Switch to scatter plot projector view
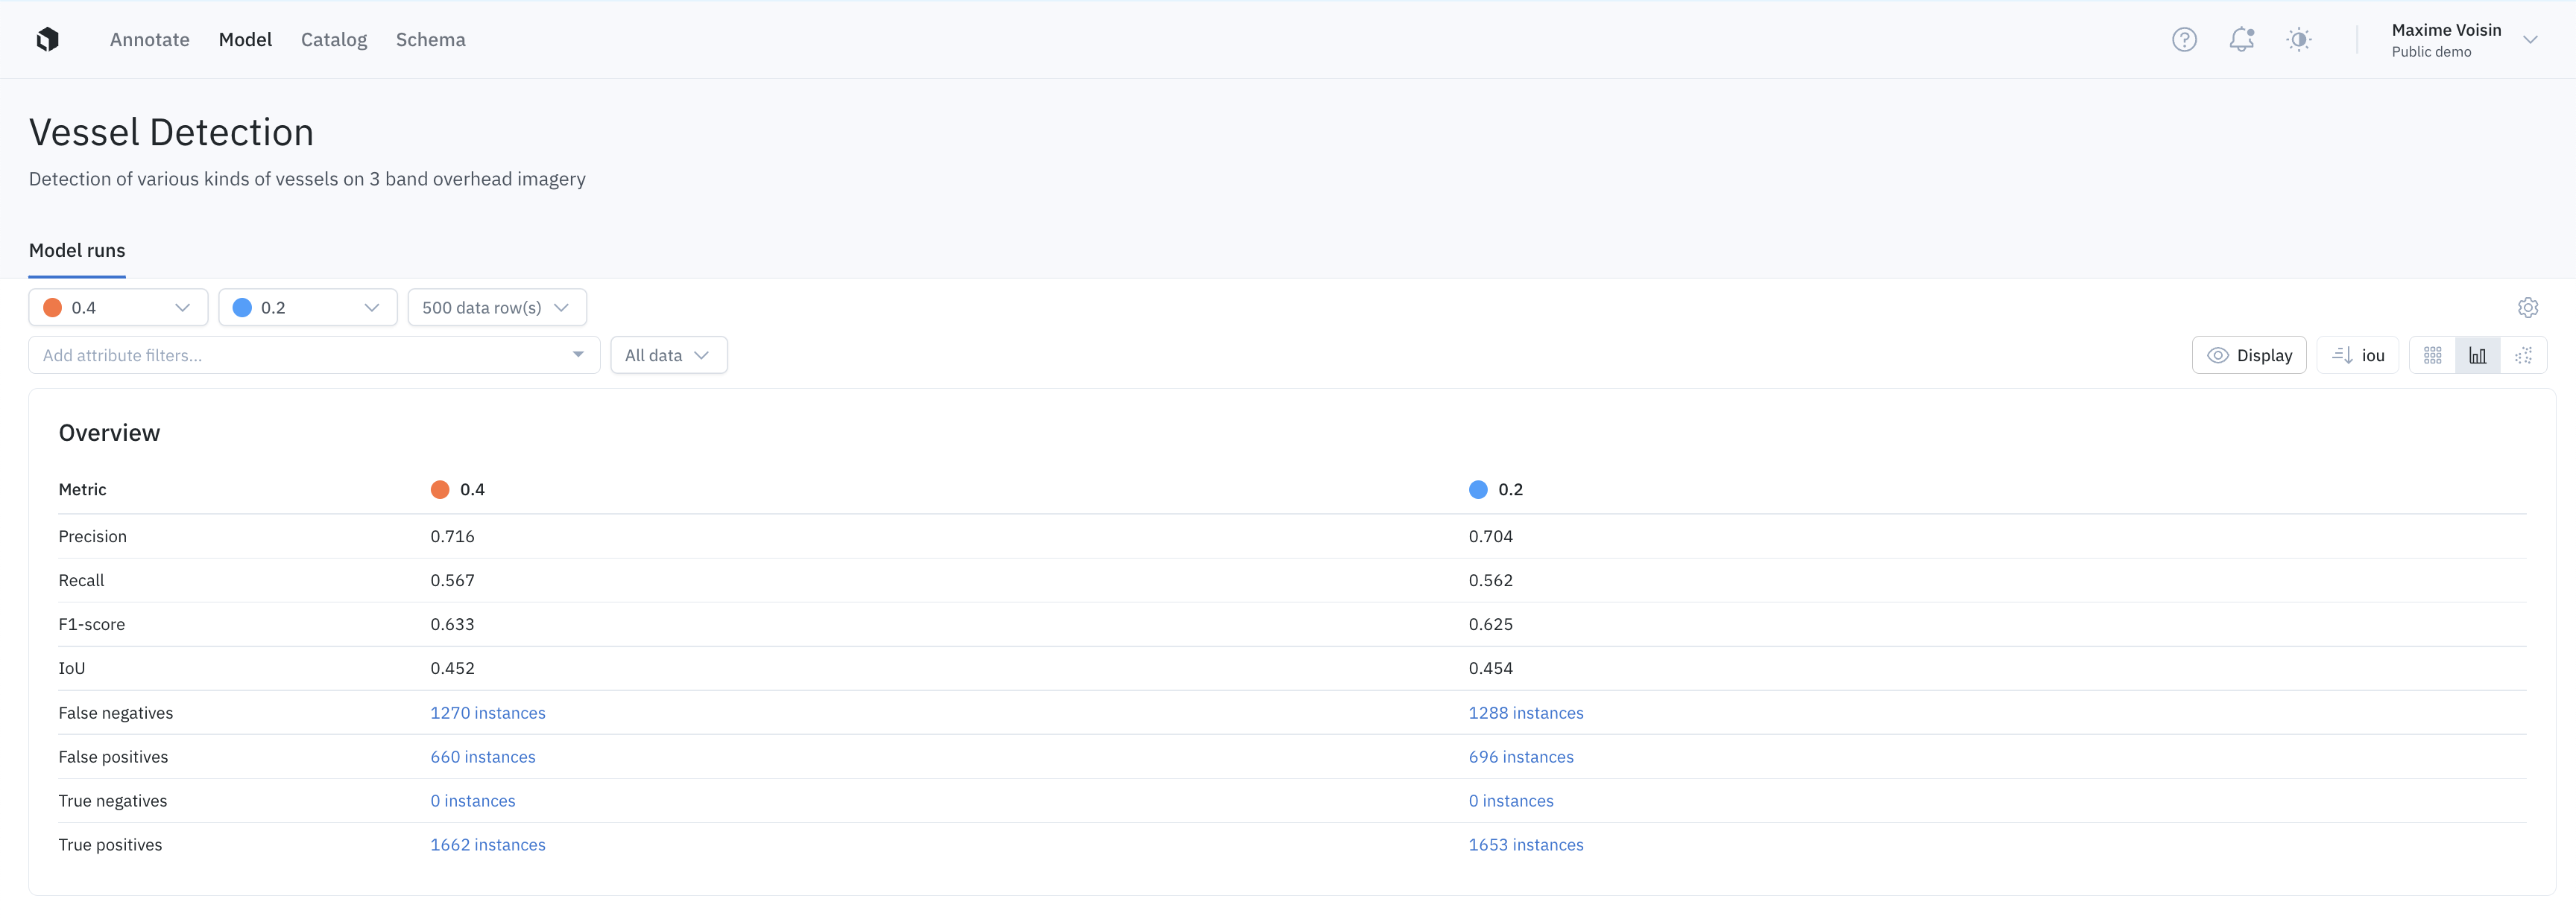 pos(2523,356)
